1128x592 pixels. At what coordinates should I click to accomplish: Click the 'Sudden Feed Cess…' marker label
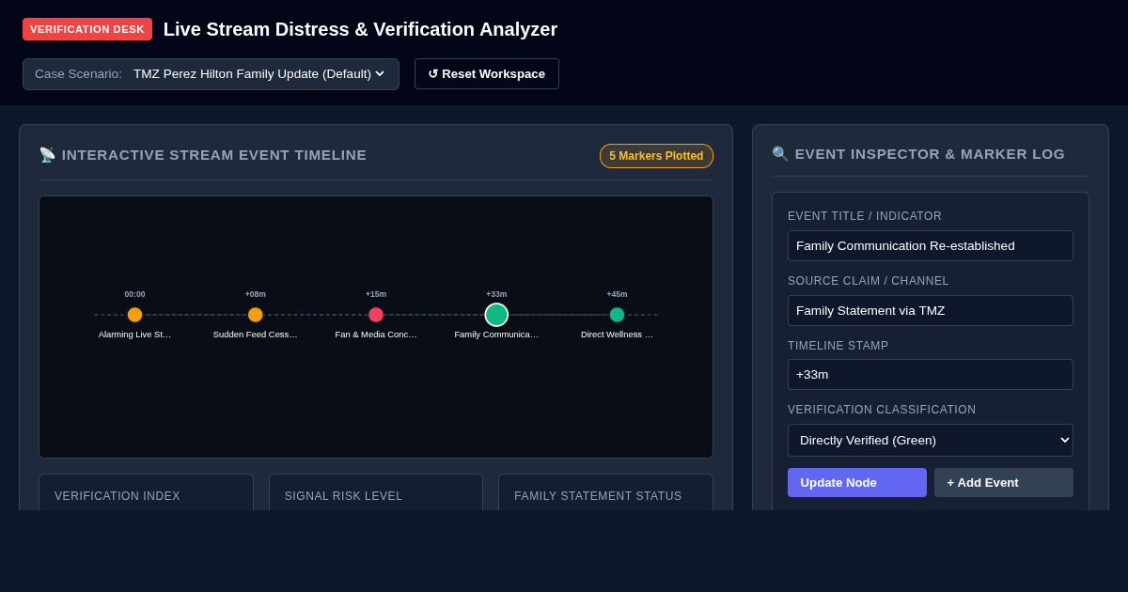256,335
